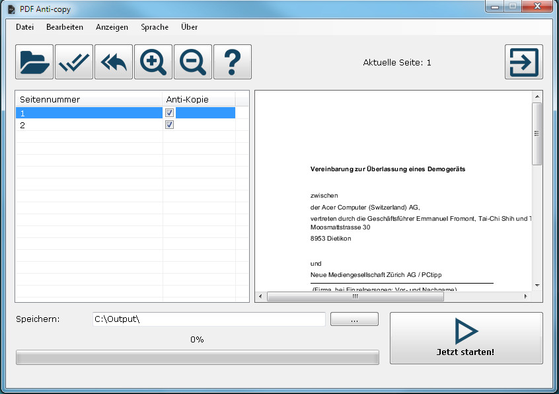This screenshot has width=559, height=394.
Task: Select page number 1 row
Action: 125,112
